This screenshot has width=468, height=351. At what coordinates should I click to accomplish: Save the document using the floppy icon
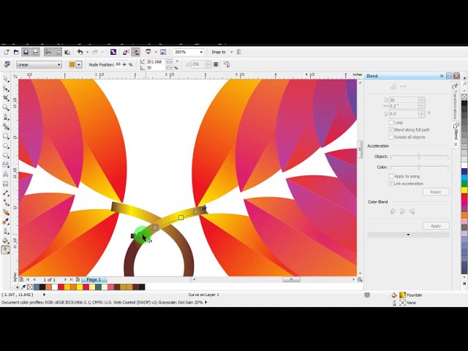26,52
